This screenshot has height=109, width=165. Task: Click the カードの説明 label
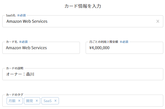point(15,68)
